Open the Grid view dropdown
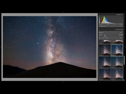 [120, 38]
